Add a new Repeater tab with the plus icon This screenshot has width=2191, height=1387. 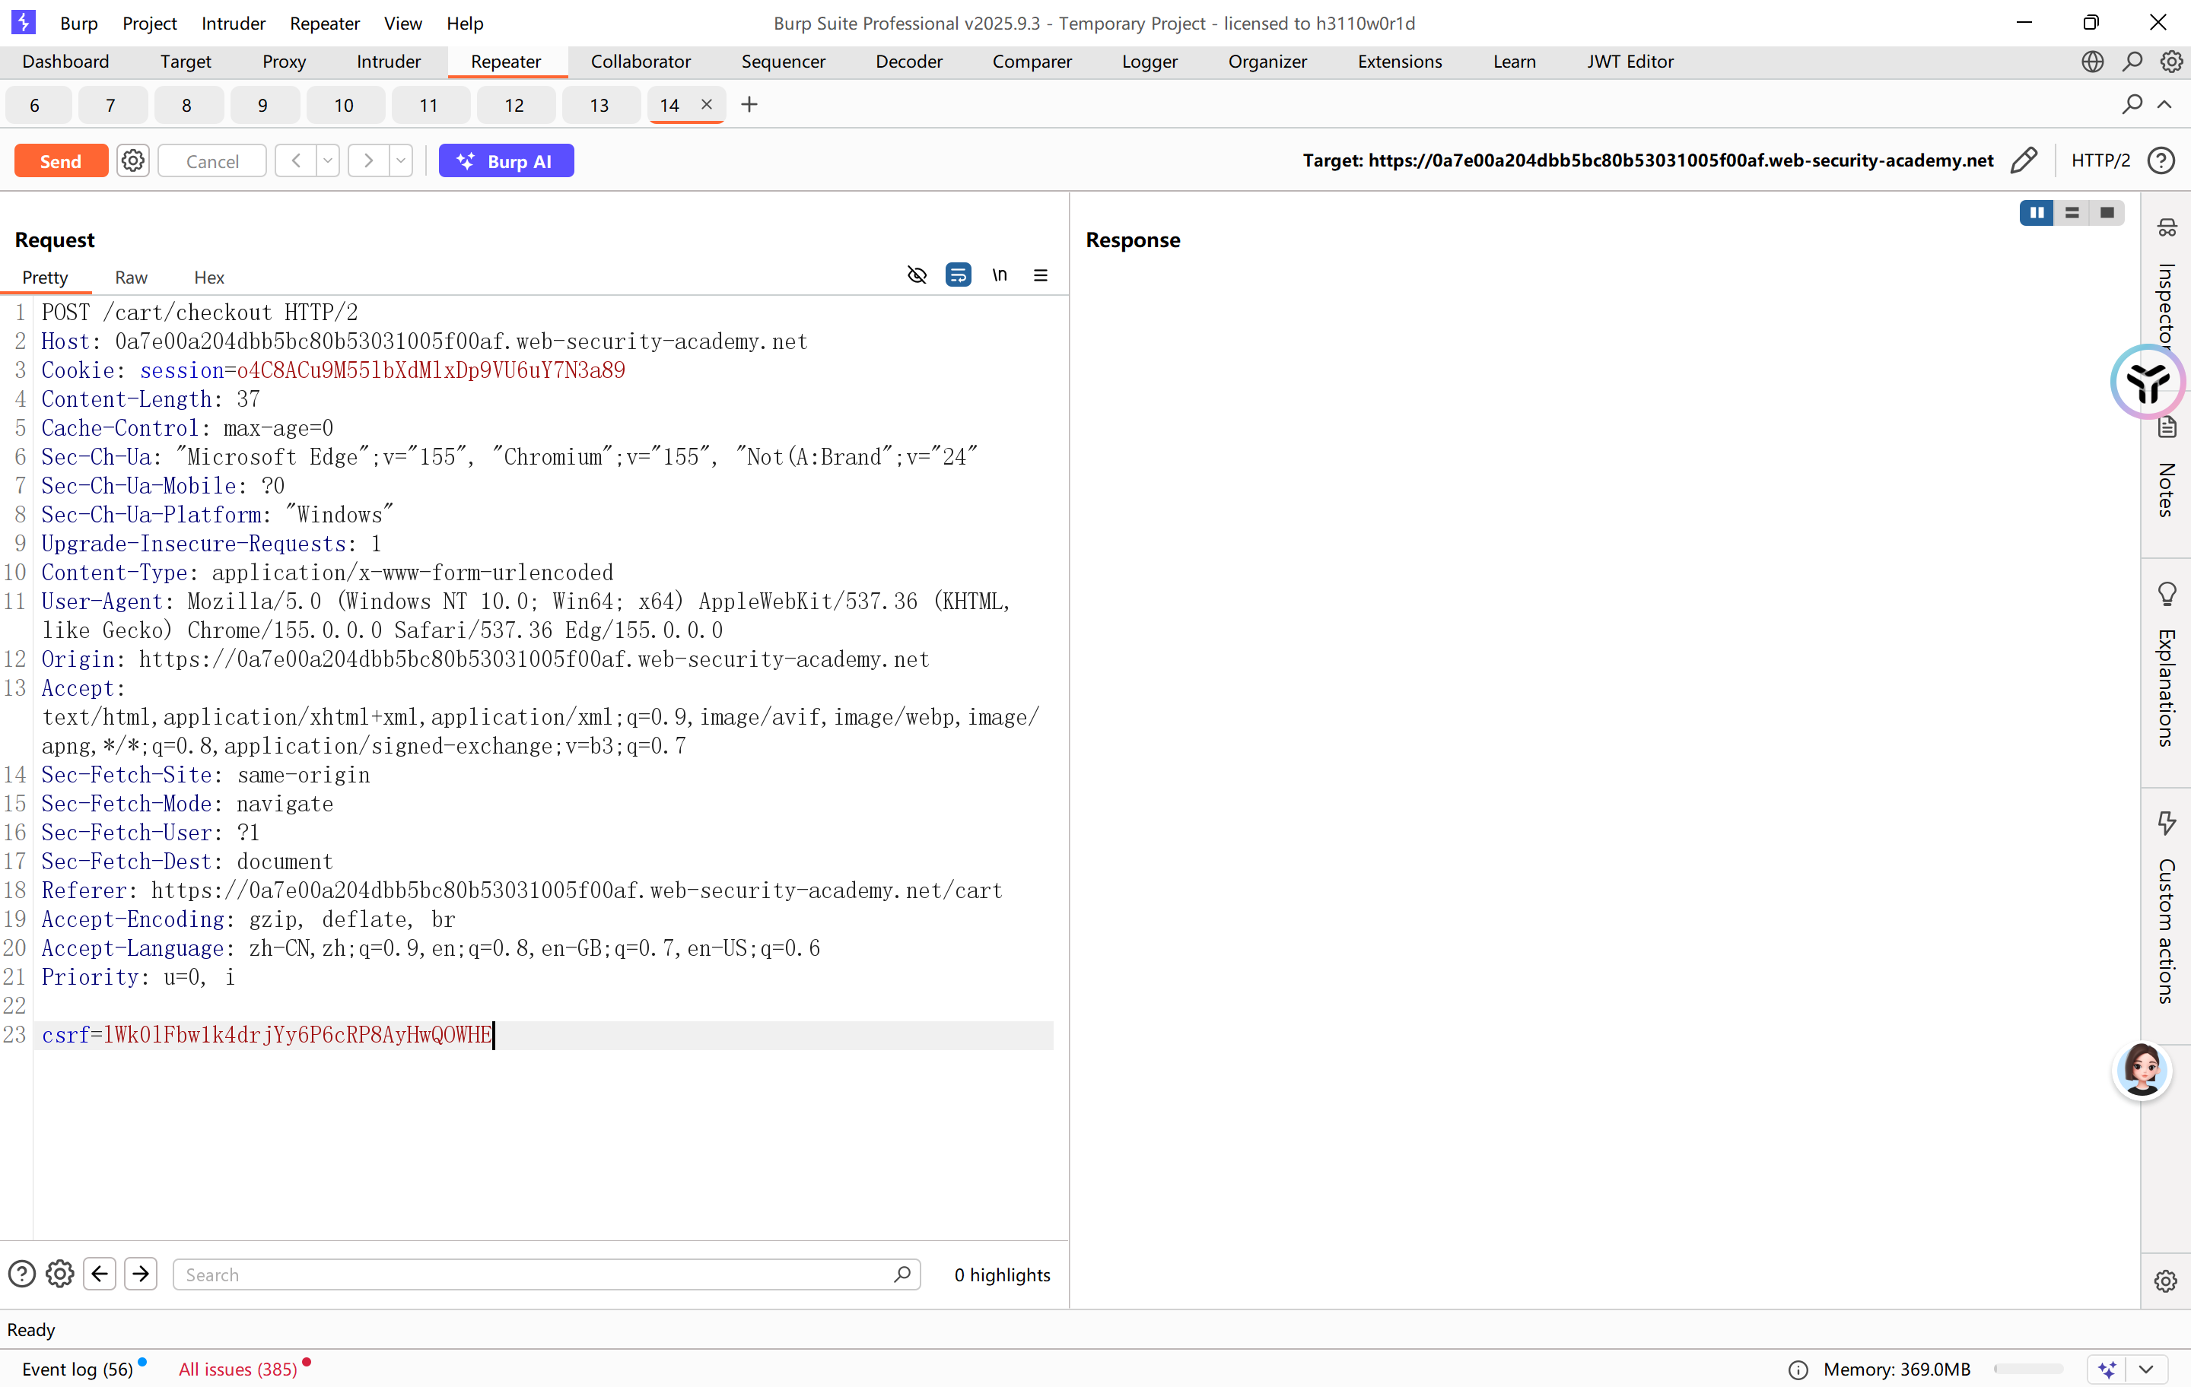pos(749,105)
